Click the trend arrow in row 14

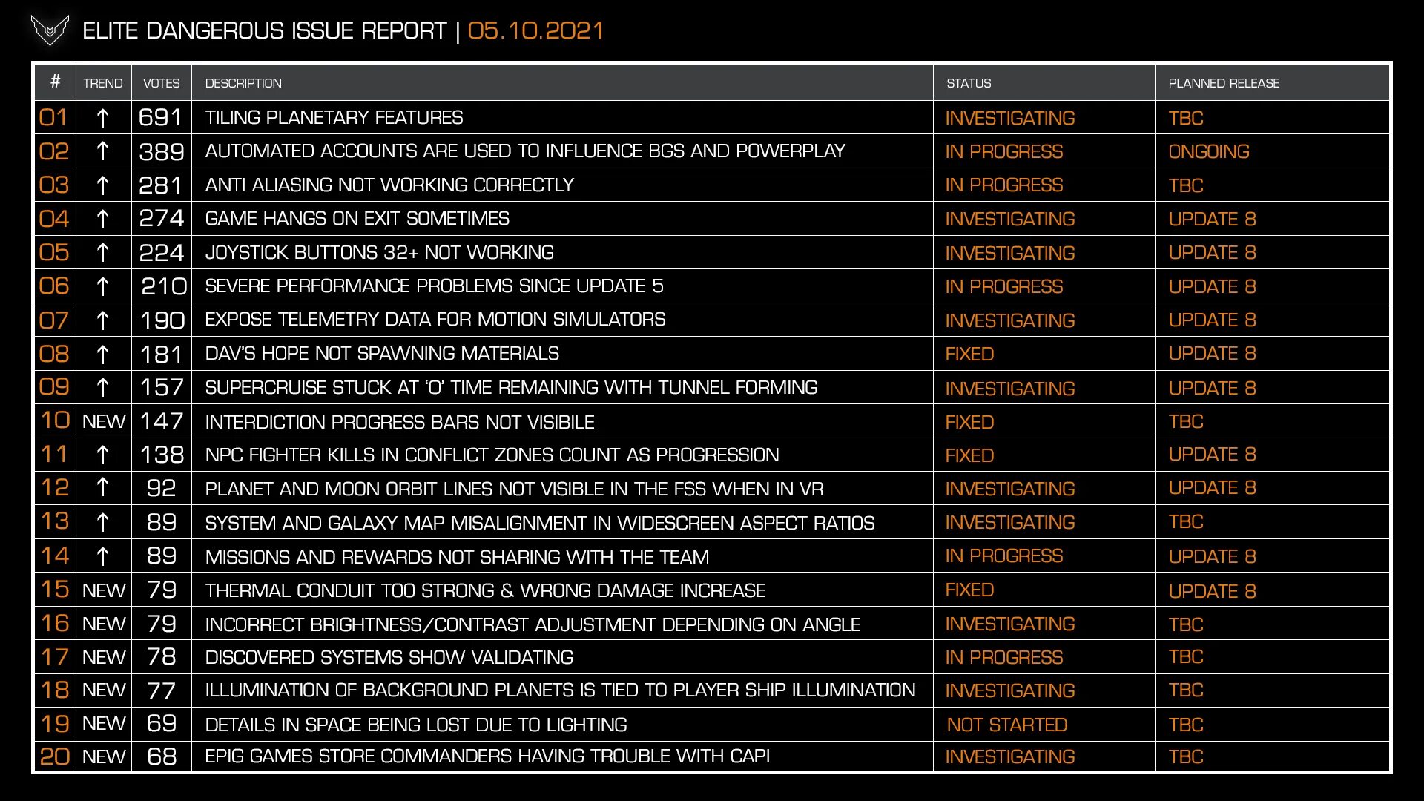(103, 556)
